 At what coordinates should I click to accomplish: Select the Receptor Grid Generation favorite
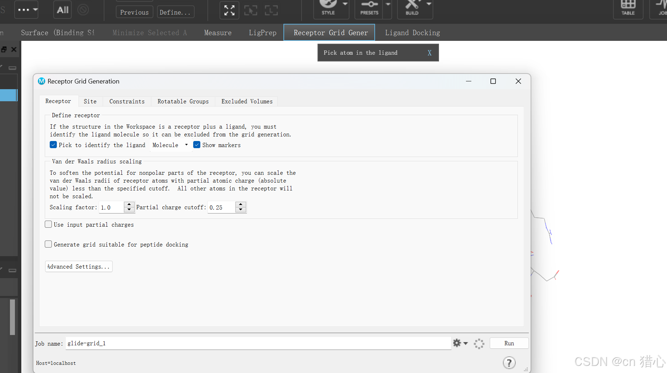[329, 33]
